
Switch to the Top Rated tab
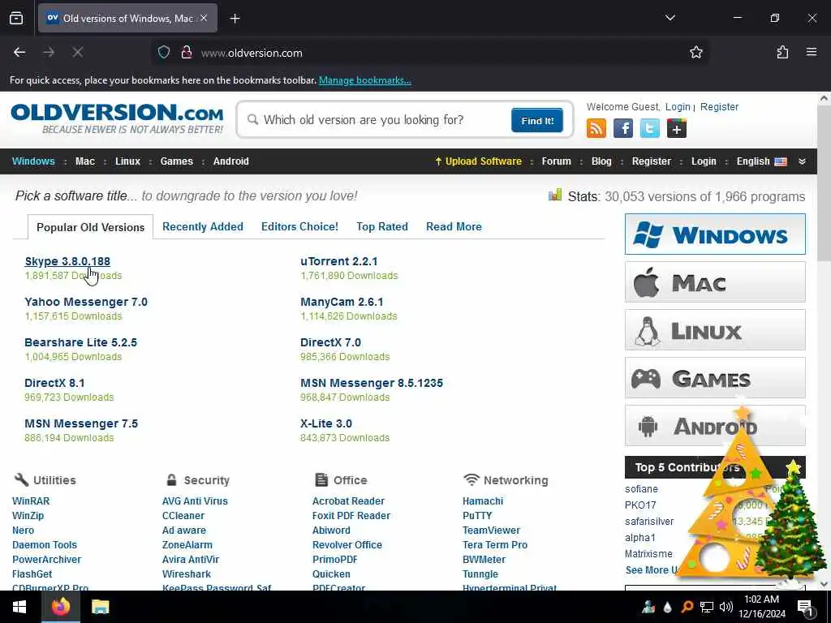point(382,226)
